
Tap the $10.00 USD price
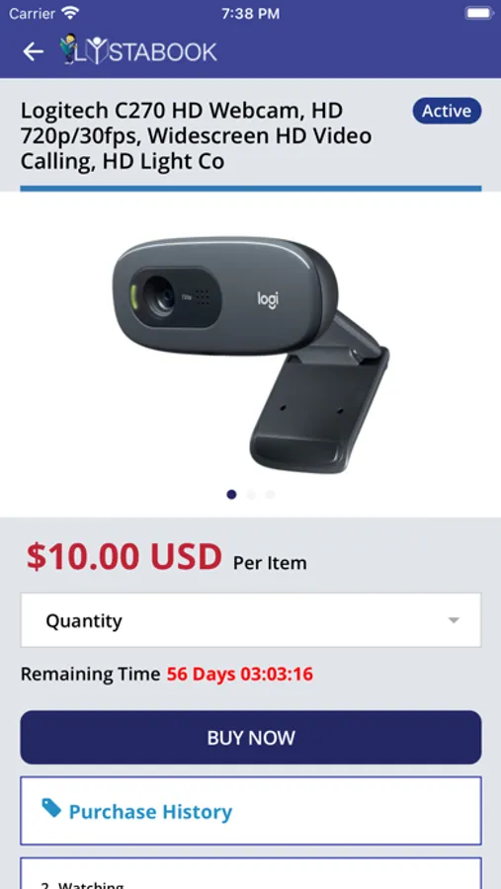(125, 556)
